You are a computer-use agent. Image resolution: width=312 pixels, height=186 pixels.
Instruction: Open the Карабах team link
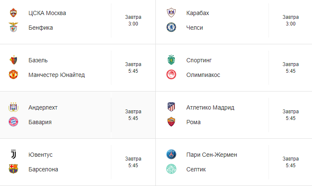coord(198,13)
